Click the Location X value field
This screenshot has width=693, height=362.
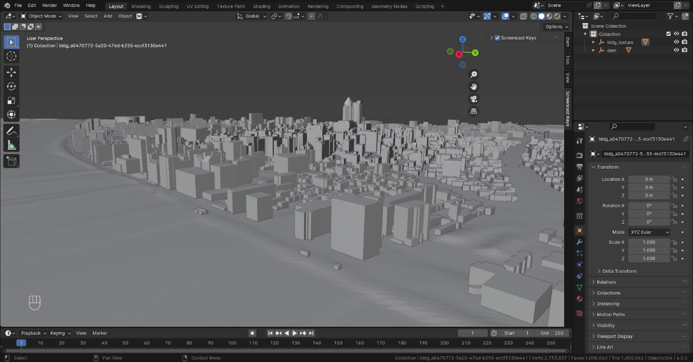[x=649, y=179]
